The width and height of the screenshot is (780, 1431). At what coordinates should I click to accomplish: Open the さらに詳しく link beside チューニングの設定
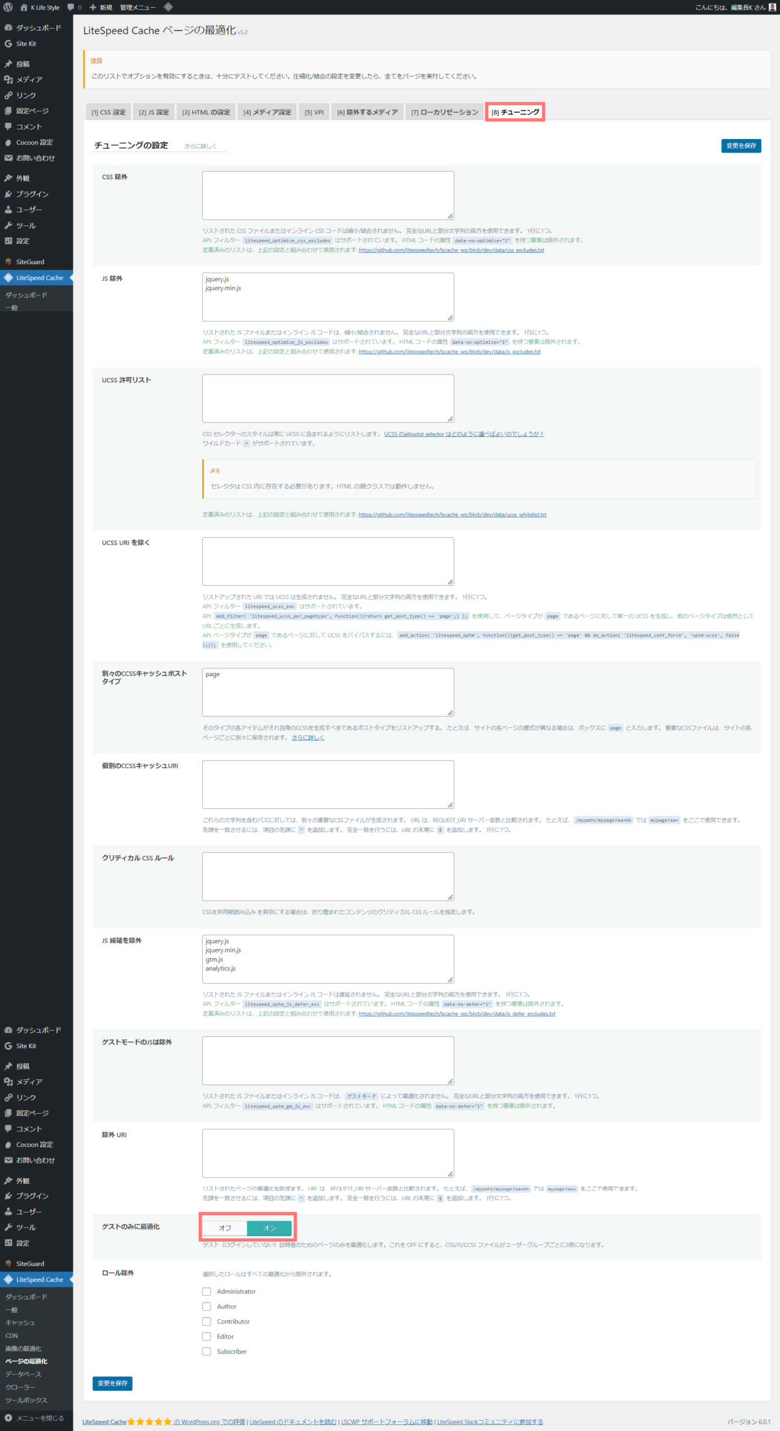click(x=200, y=146)
